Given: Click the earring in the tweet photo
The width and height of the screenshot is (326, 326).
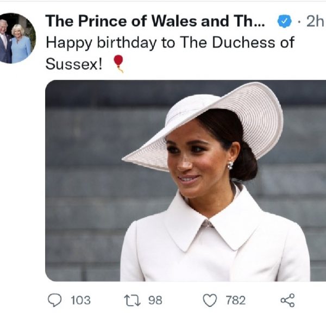Looking at the screenshot, I should (230, 165).
